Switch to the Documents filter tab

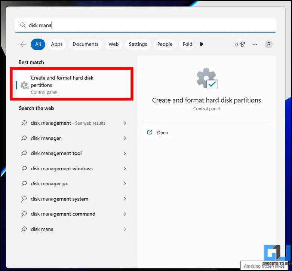click(x=86, y=45)
